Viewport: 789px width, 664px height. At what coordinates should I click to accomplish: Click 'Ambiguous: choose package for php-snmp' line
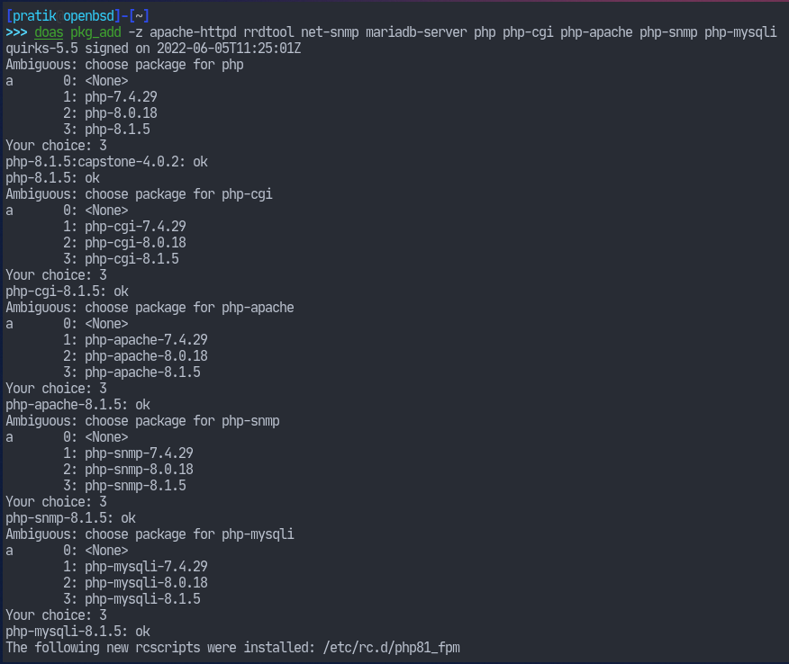click(x=142, y=421)
